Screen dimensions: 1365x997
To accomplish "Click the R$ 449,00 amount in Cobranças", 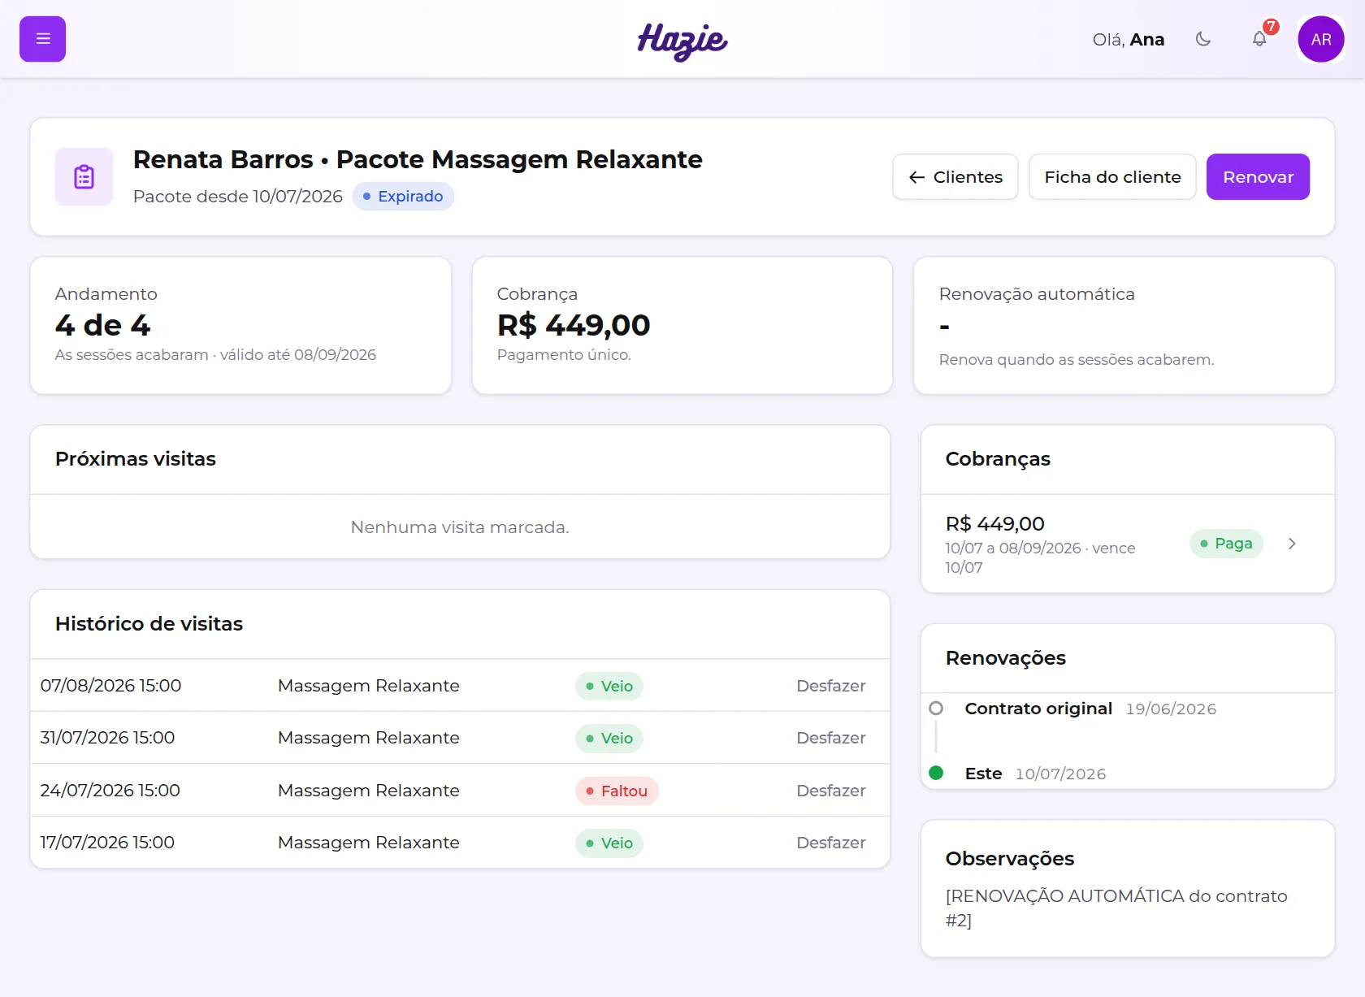I will 995,524.
